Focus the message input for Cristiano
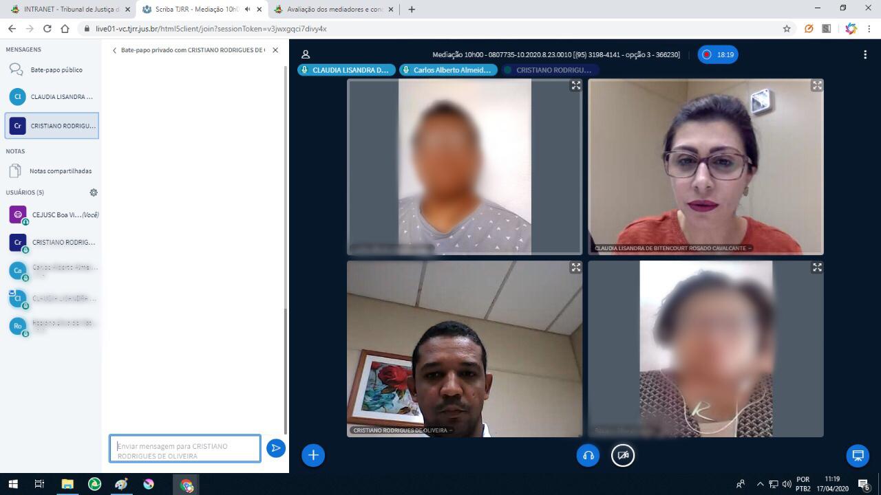The height and width of the screenshot is (495, 881). pos(185,449)
